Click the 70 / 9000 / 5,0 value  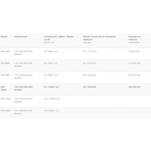[50, 75]
